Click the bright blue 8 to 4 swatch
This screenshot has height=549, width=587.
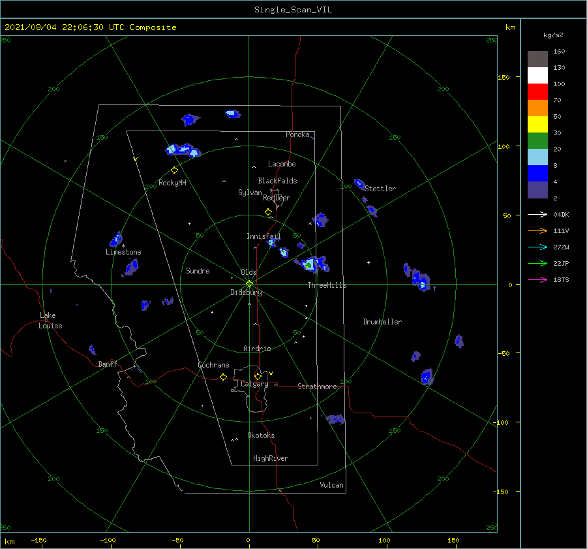tap(537, 174)
